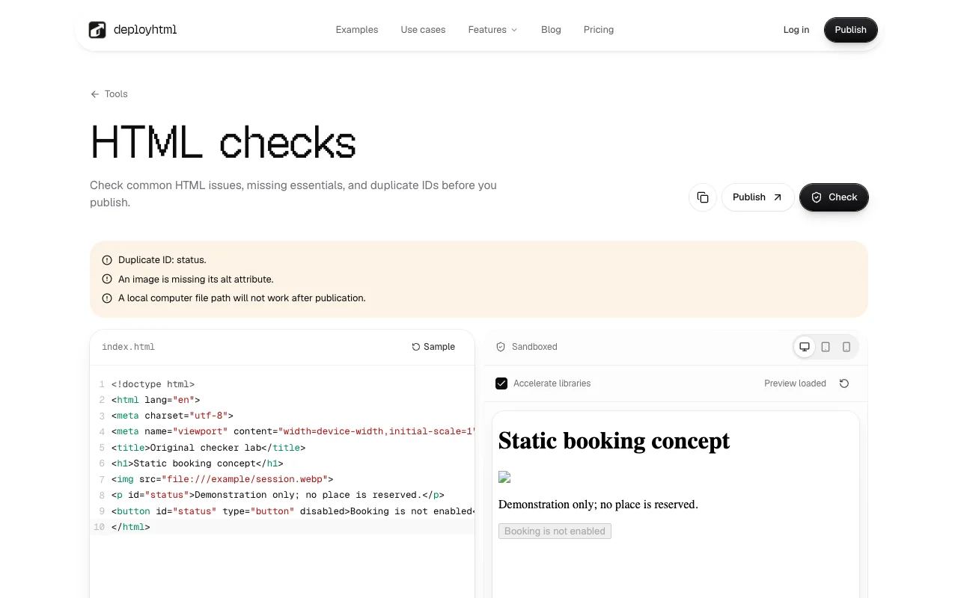The height and width of the screenshot is (598, 958).
Task: Click the Sandboxed shield icon
Action: [501, 347]
